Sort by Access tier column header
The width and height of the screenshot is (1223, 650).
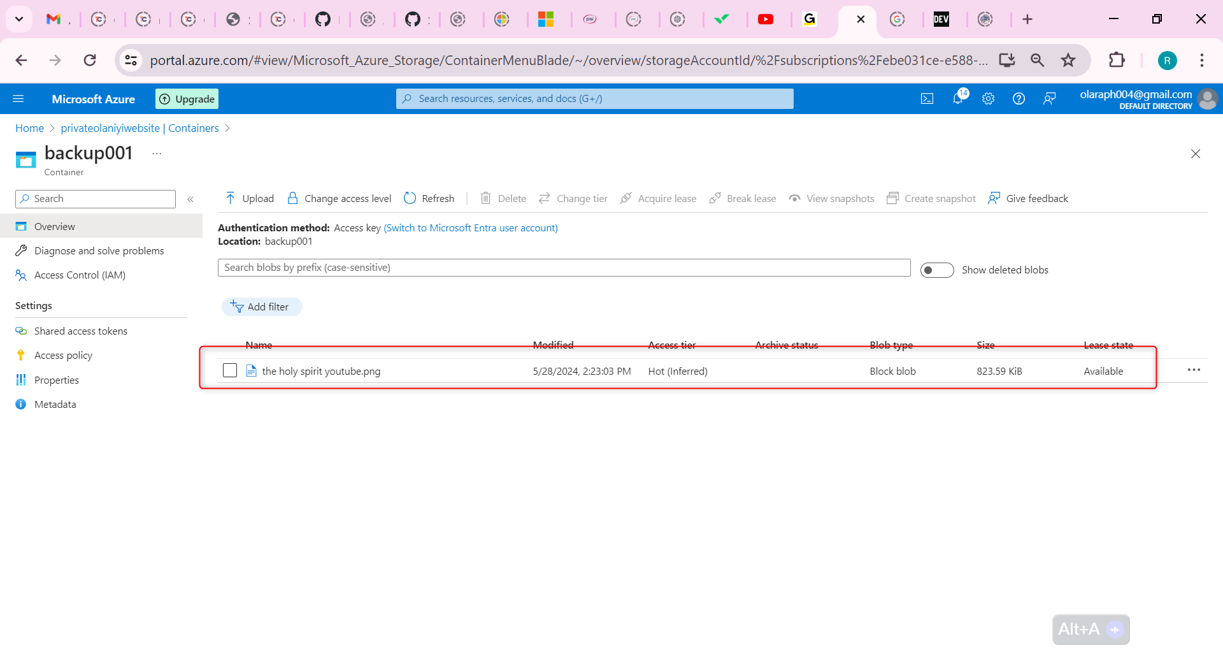(x=672, y=345)
